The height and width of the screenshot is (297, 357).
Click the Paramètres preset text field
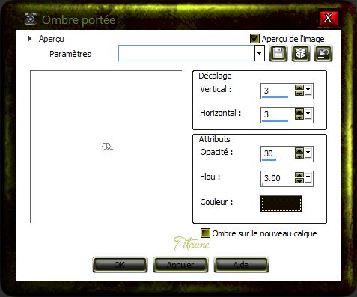186,53
